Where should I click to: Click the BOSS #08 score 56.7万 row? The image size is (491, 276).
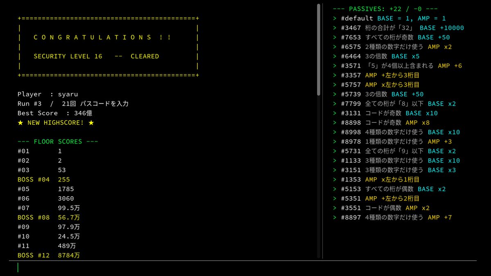coord(49,218)
